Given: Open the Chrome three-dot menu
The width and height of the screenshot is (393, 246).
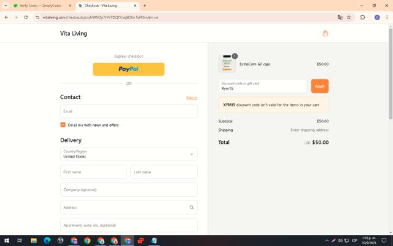Looking at the screenshot, I should [387, 17].
